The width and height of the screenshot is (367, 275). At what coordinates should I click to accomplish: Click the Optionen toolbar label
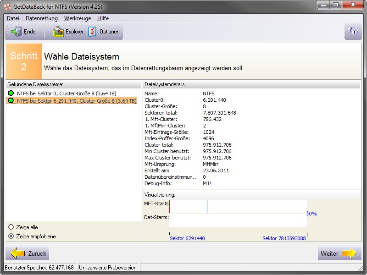pos(110,32)
